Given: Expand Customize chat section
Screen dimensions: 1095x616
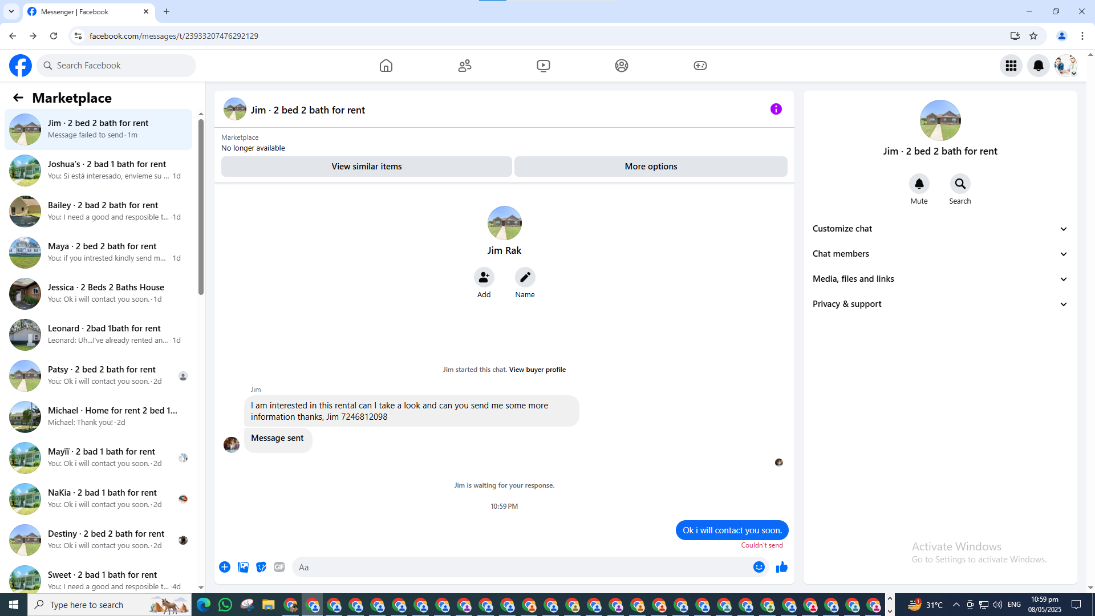Looking at the screenshot, I should coord(940,229).
